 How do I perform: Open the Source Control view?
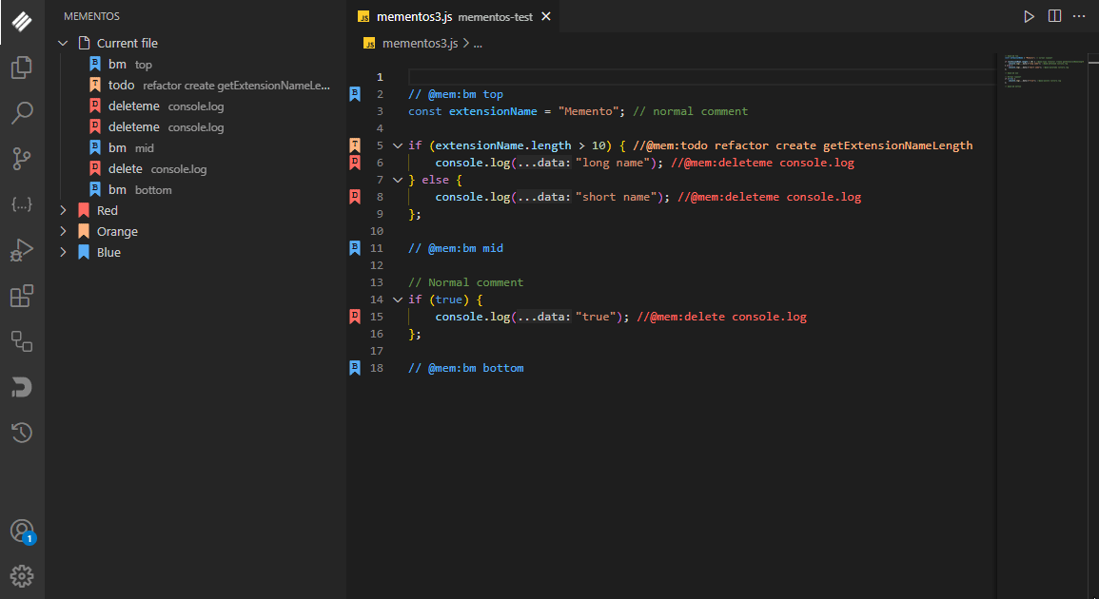click(x=22, y=159)
